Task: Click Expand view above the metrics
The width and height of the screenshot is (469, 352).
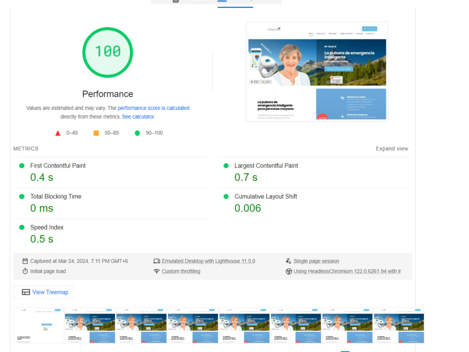Action: (392, 148)
